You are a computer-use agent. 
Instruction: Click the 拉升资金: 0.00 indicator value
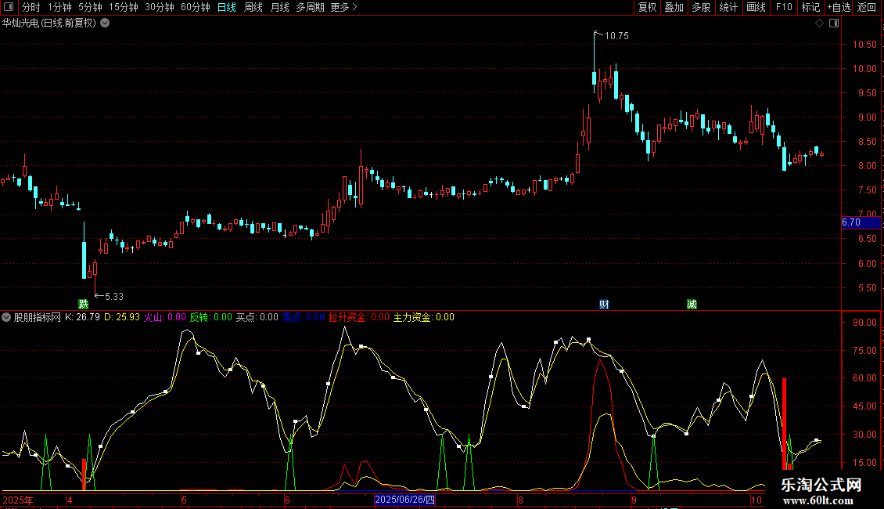click(x=358, y=317)
